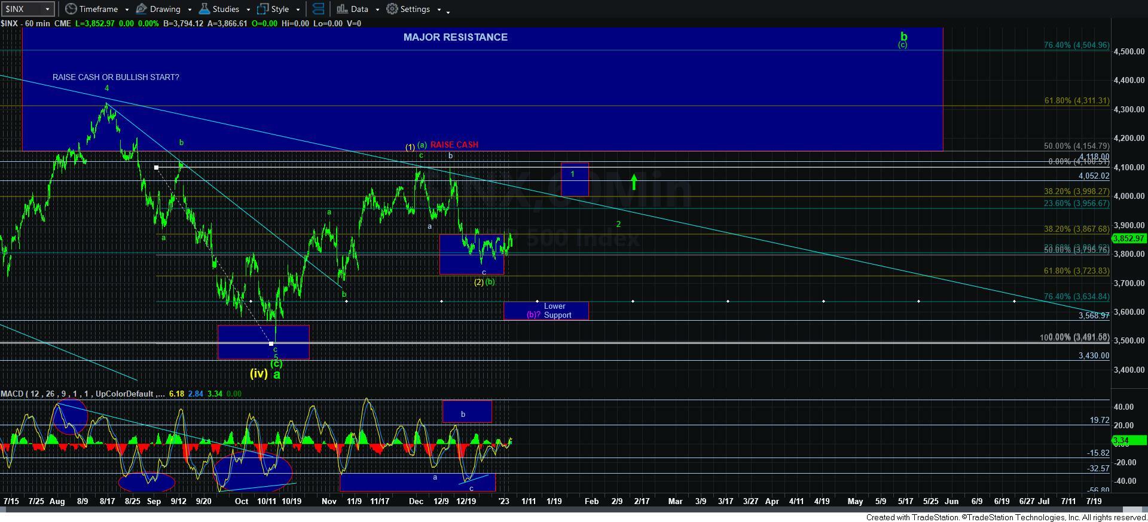
Task: Select the MAJOR RESISTANCE text label
Action: [x=455, y=37]
